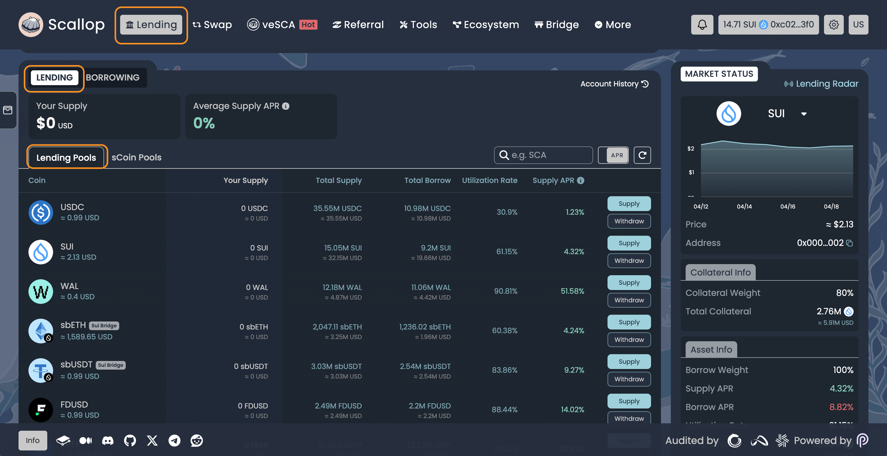Withdraw from the USDC pool
887x456 pixels.
[629, 221]
